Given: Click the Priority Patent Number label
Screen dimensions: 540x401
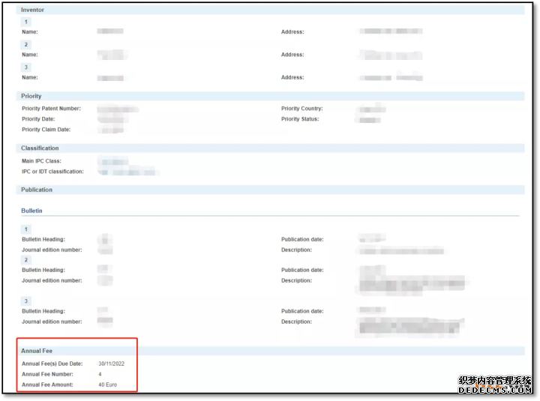Looking at the screenshot, I should pos(51,109).
